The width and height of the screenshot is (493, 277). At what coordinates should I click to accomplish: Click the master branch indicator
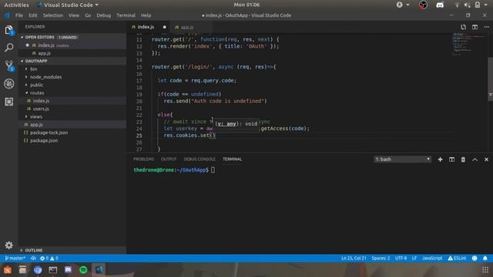pyautogui.click(x=15, y=259)
